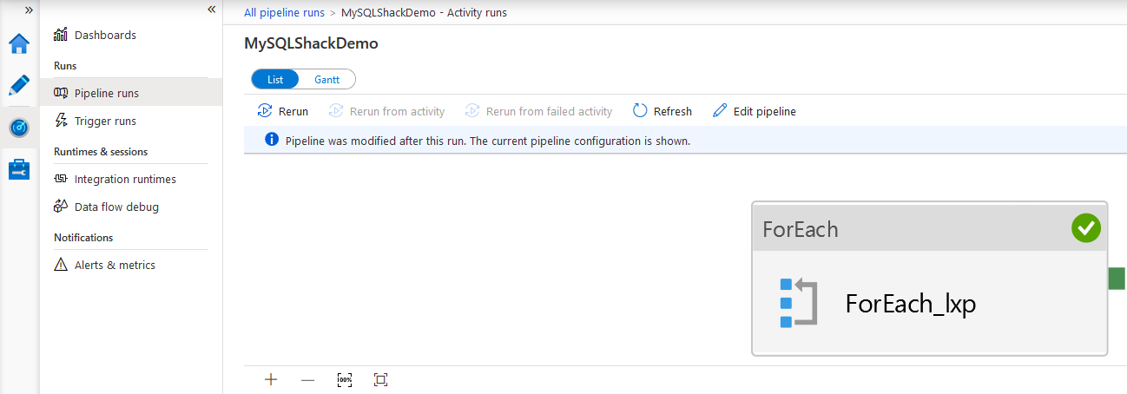
Task: Open the Author pencil hub
Action: (x=19, y=85)
